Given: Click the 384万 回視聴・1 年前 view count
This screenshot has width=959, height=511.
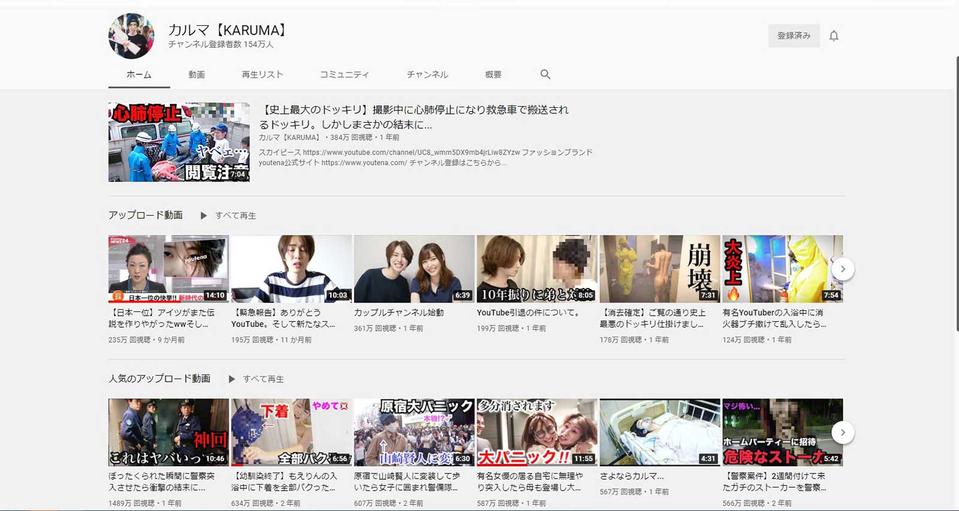Looking at the screenshot, I should click(x=364, y=138).
